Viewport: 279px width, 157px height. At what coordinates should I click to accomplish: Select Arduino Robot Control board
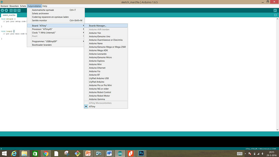click(x=106, y=92)
